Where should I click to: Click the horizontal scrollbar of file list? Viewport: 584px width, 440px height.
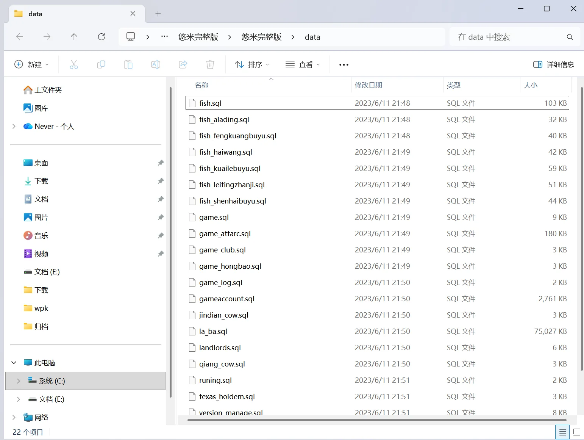[377, 420]
